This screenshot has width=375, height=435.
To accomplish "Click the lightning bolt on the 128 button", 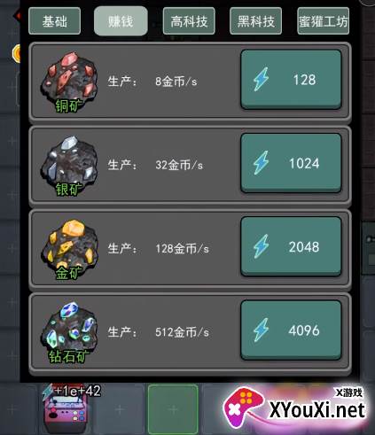I will point(261,79).
